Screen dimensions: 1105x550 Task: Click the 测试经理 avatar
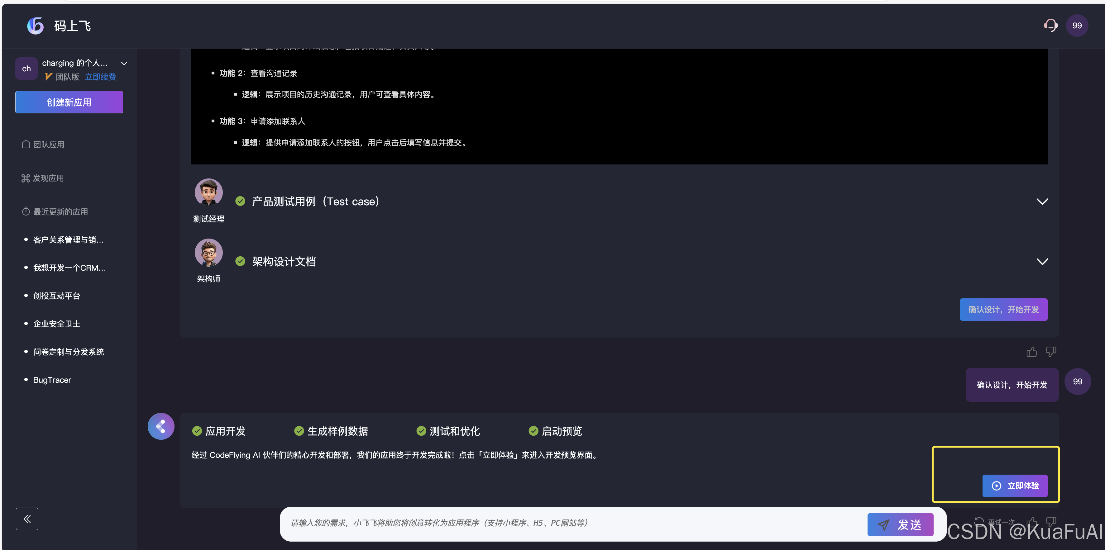point(208,192)
